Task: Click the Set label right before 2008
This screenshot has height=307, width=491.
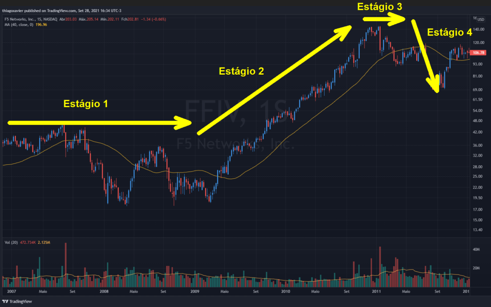Action: pos(72,291)
